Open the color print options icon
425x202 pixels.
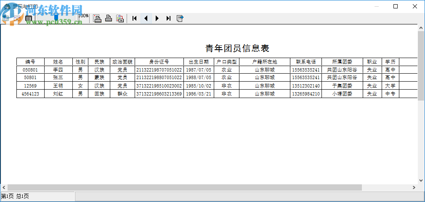(x=120, y=18)
